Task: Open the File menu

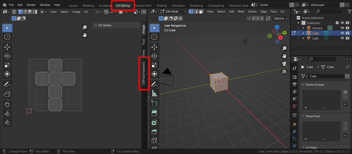Action: click(x=11, y=5)
